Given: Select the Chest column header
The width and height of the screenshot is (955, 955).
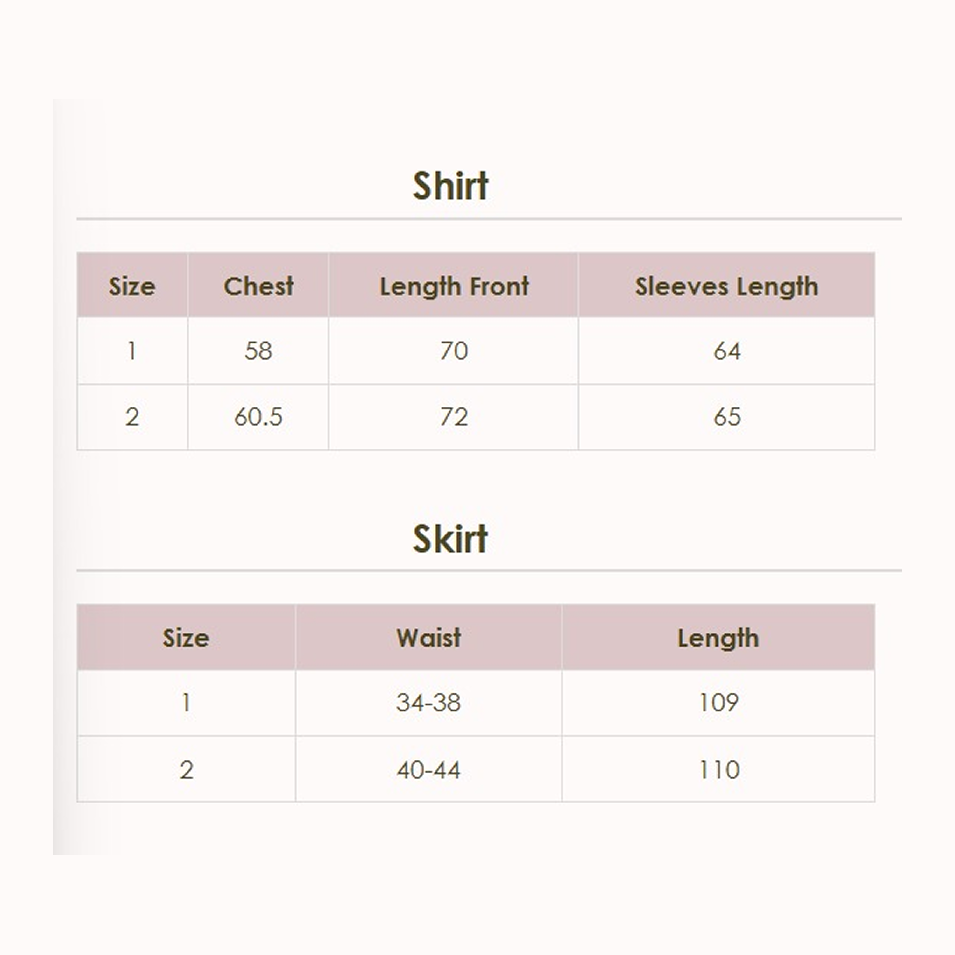Looking at the screenshot, I should [x=258, y=286].
